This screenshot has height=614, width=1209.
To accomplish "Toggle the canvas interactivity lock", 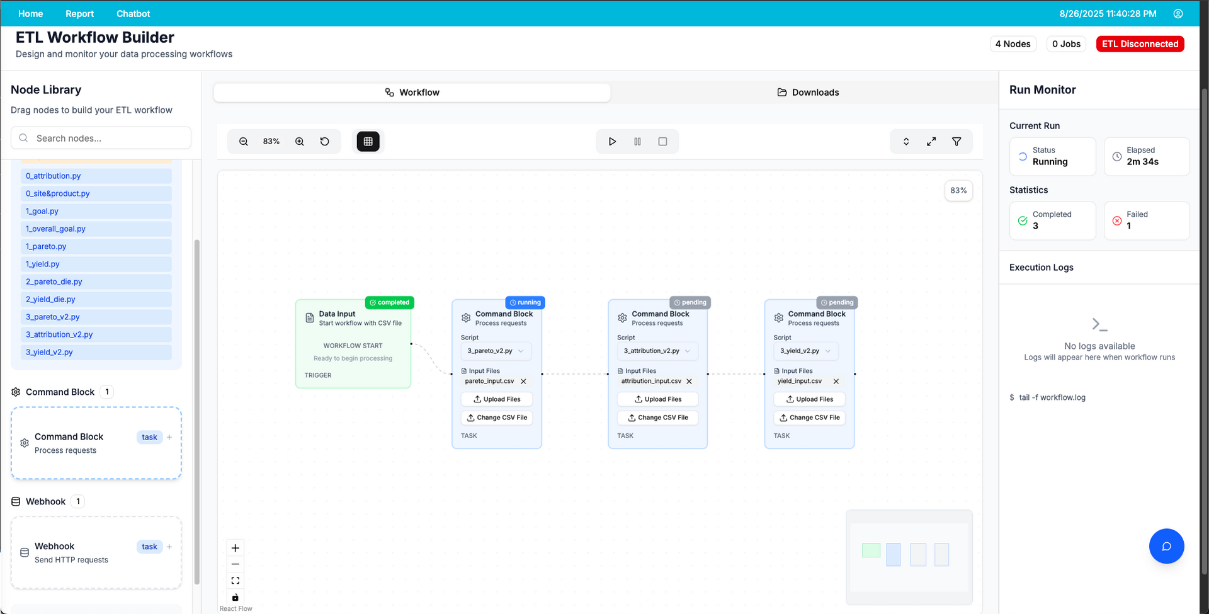I will (x=236, y=597).
